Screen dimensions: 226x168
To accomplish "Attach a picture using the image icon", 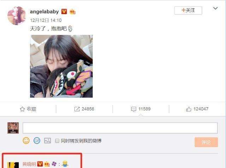I will [x=47, y=140].
